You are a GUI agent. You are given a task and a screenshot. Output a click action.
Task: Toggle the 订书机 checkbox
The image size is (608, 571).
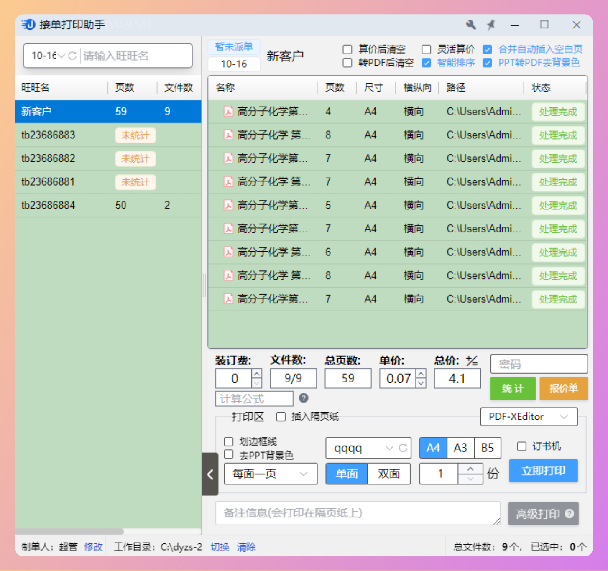point(521,446)
